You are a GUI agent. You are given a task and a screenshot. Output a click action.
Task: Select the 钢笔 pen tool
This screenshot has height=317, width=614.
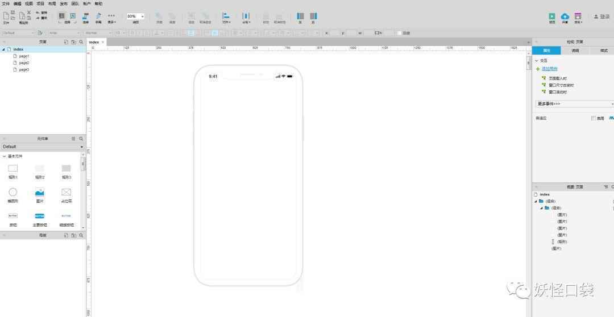pos(99,18)
